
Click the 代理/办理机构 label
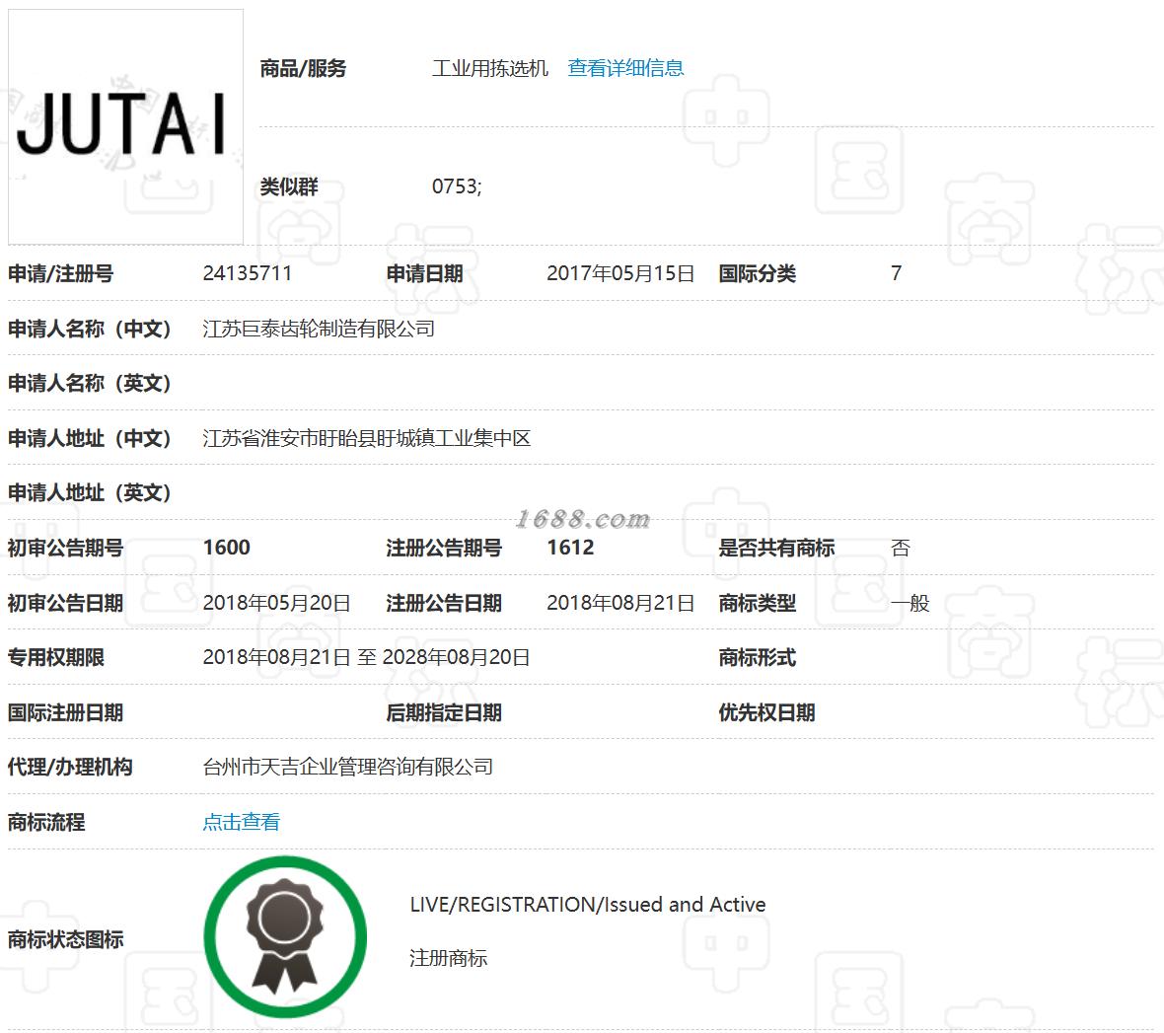pos(70,768)
